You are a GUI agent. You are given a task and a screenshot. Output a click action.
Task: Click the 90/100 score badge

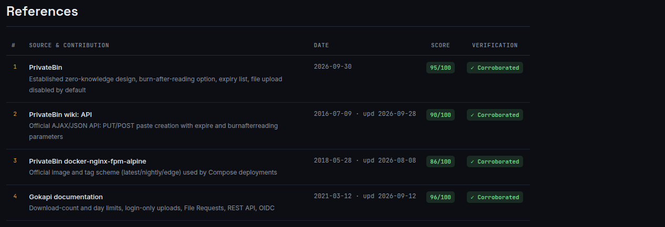click(x=441, y=114)
